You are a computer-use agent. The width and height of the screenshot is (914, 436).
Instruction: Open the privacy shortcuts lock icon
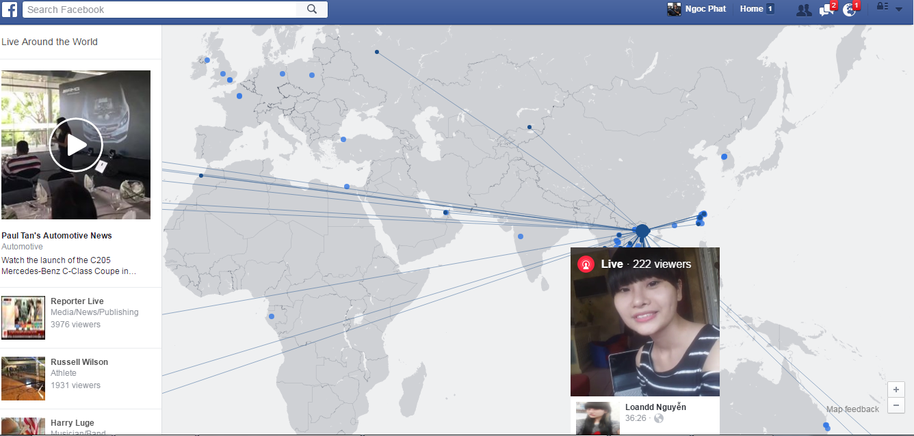882,6
